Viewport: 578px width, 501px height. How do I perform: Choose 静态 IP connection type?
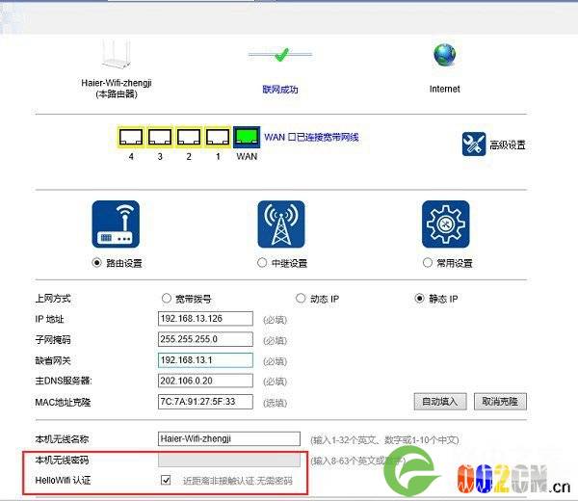coord(419,299)
